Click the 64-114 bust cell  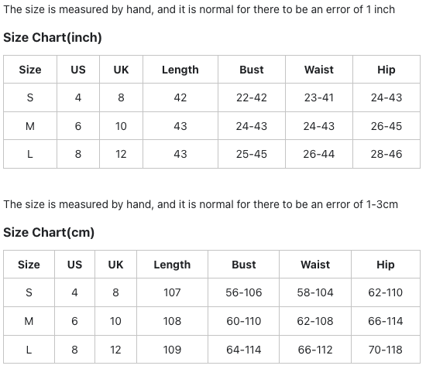[244, 350]
